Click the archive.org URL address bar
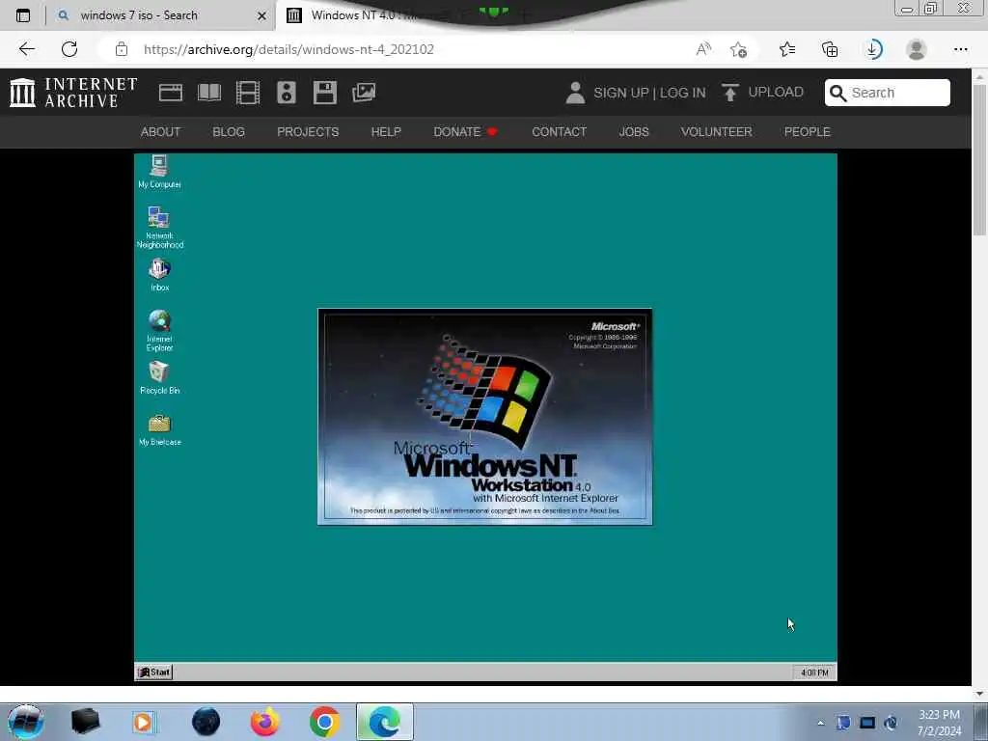 coord(403,49)
